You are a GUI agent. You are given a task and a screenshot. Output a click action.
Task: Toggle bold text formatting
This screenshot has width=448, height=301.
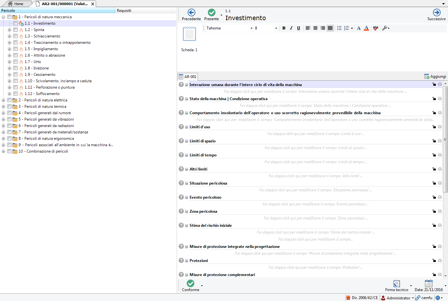point(284,28)
